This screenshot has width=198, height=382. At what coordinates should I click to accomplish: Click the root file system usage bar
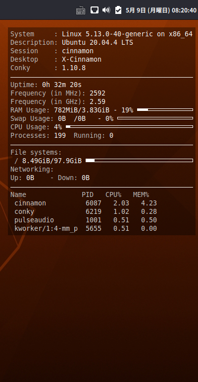pos(140,161)
